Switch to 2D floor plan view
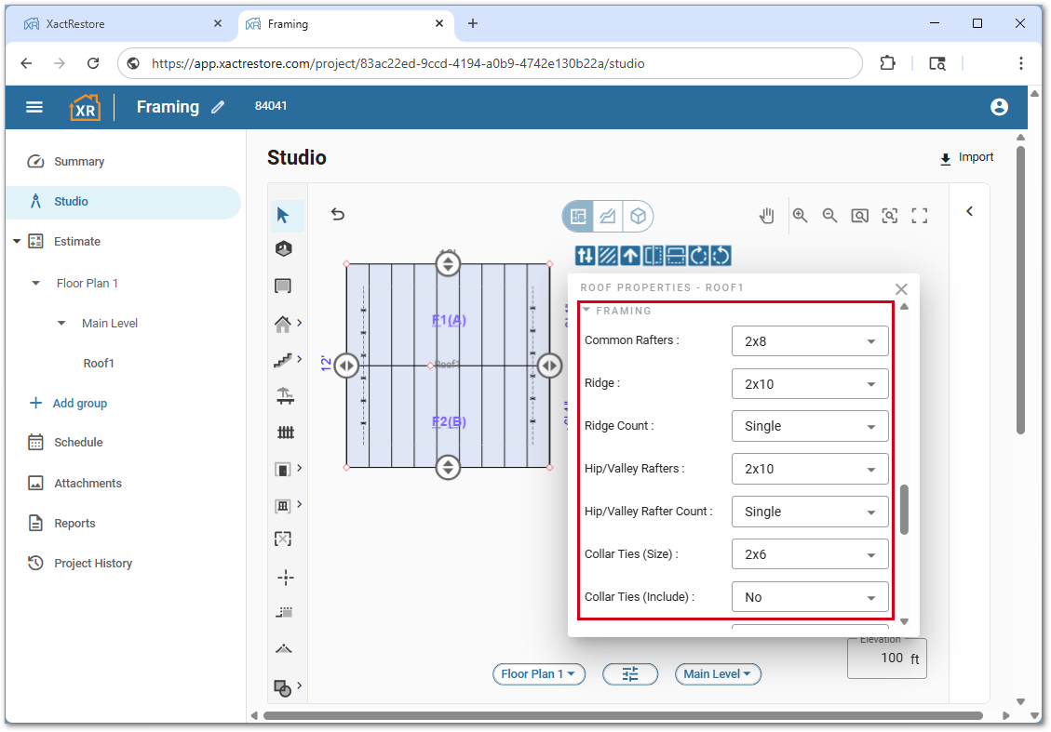 coord(578,217)
